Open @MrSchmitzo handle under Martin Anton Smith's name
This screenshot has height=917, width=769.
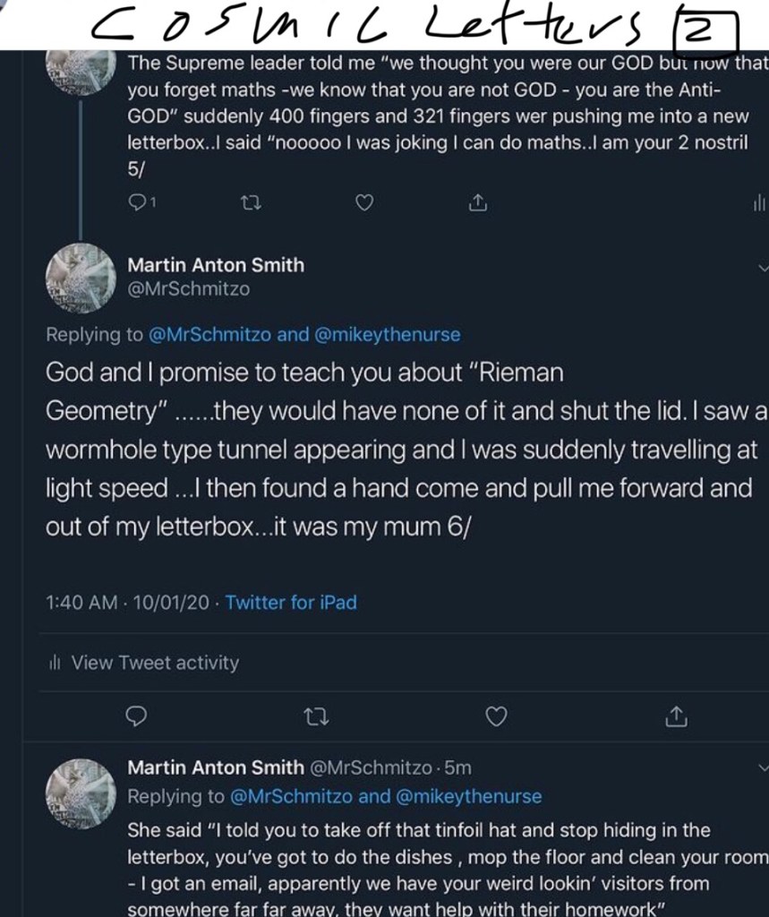click(x=189, y=288)
